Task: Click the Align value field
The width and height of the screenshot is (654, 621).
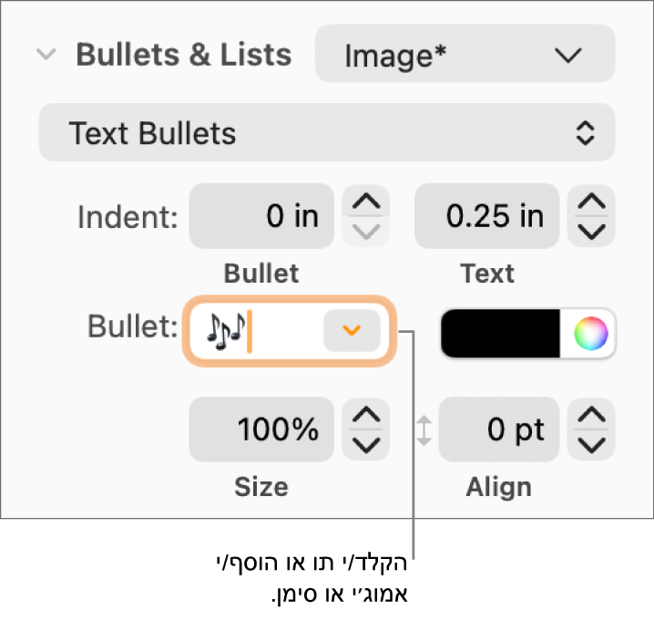Action: (499, 430)
